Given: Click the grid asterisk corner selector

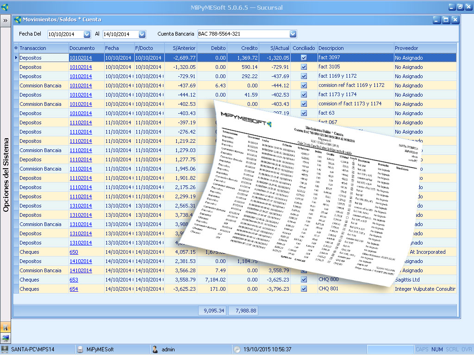Looking at the screenshot, I should tap(16, 48).
